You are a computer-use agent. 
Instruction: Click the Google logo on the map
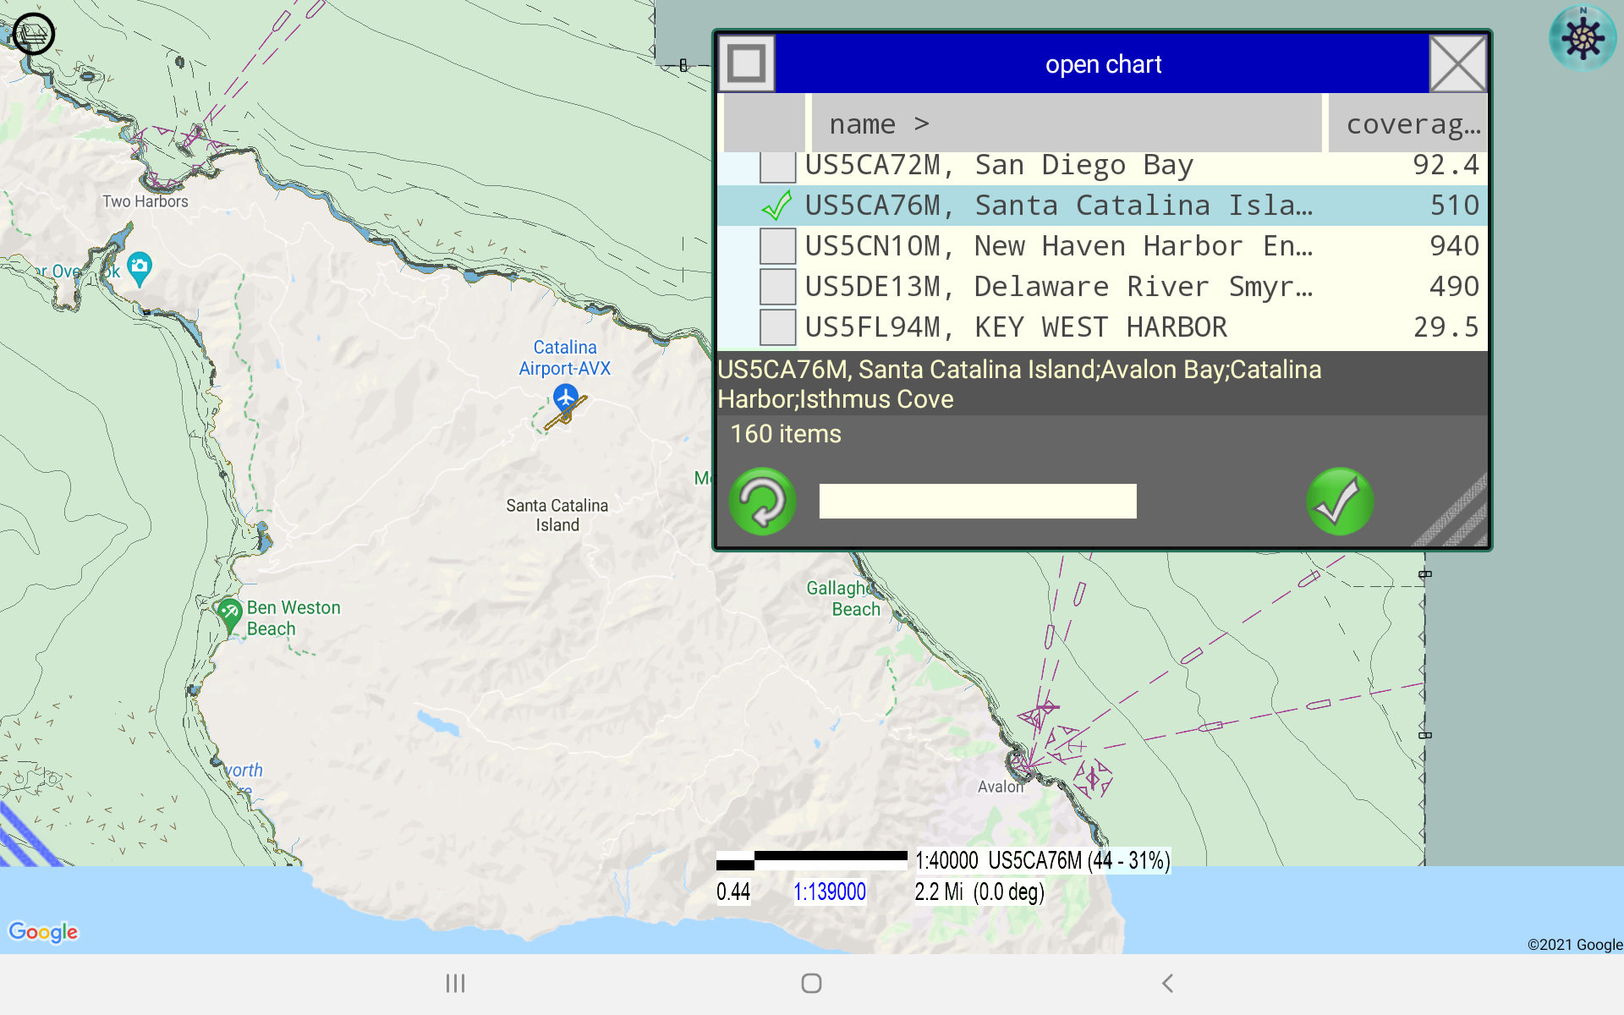click(43, 931)
